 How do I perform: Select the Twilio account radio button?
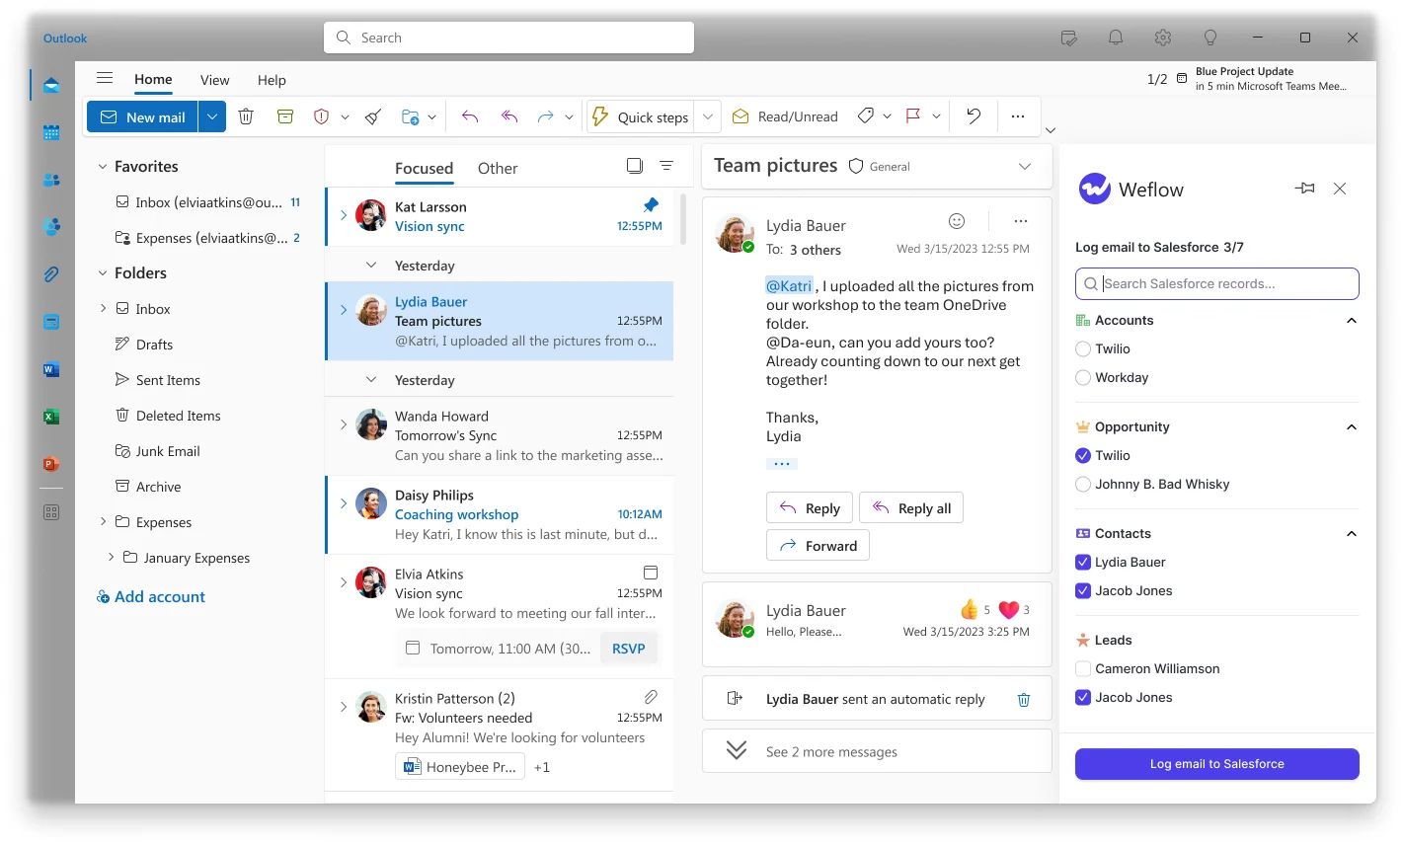point(1083,348)
